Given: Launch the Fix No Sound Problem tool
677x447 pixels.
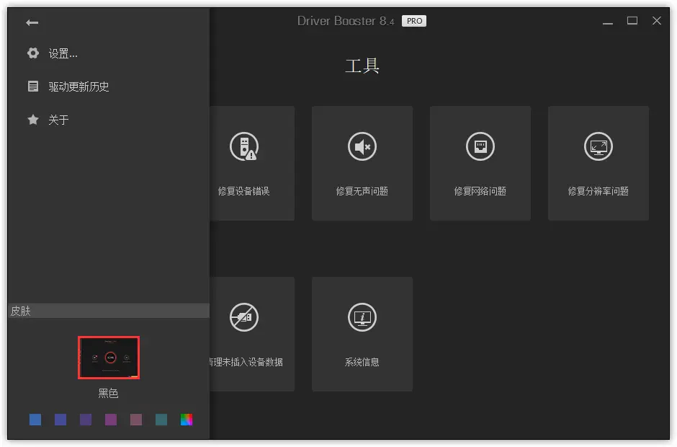Looking at the screenshot, I should click(x=362, y=162).
